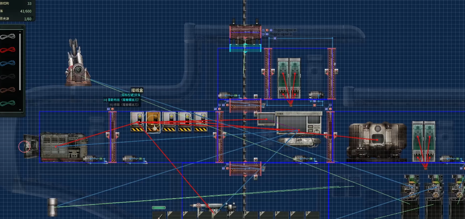Click the button left of the reactor door
The height and width of the screenshot is (219, 465).
click(326, 135)
